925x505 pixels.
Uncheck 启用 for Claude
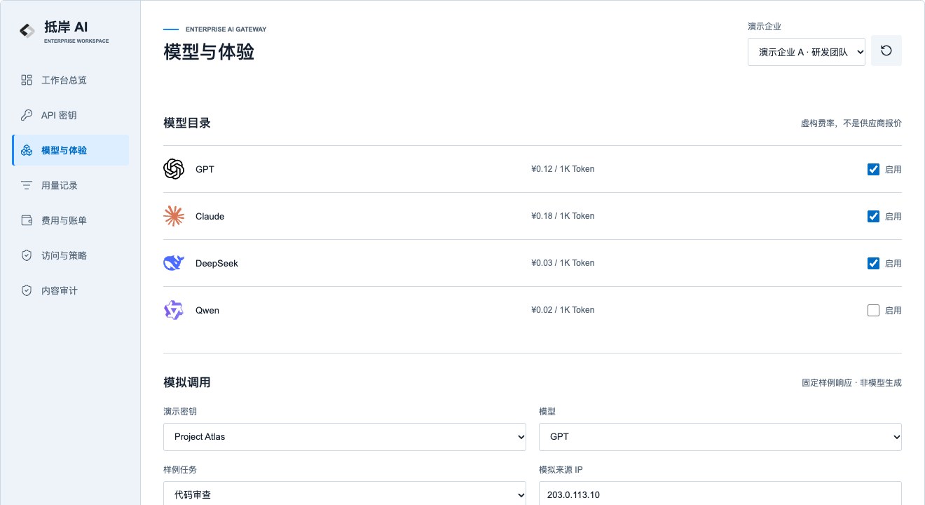click(873, 216)
